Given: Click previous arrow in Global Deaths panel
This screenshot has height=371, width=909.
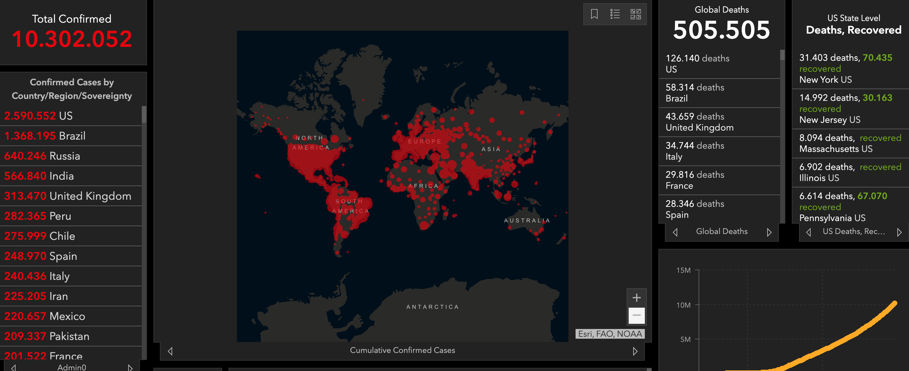Looking at the screenshot, I should click(x=675, y=232).
